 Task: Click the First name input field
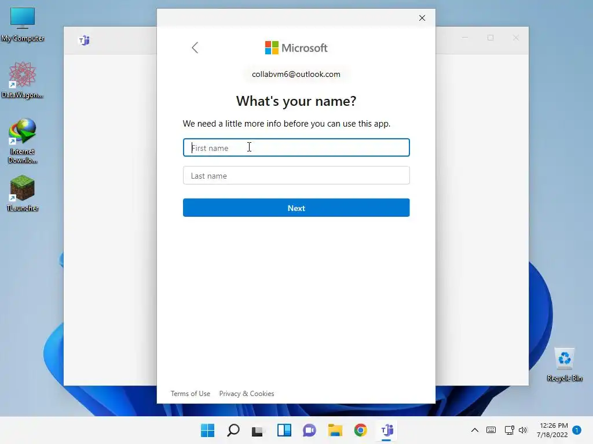coord(296,147)
